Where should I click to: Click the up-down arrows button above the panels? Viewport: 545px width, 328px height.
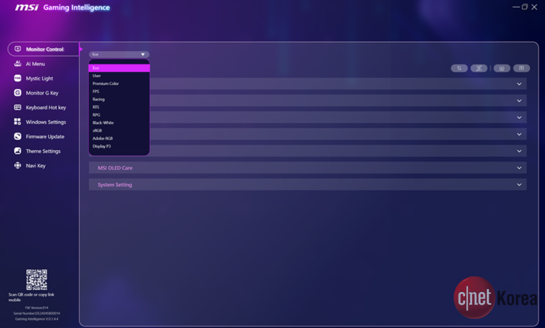pos(459,69)
